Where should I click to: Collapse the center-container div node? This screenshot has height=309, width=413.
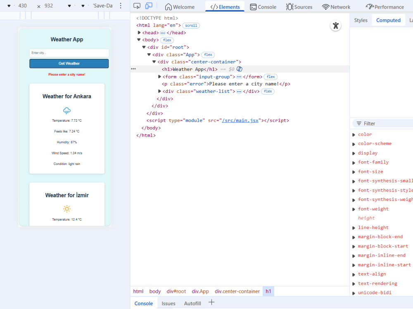(x=154, y=61)
